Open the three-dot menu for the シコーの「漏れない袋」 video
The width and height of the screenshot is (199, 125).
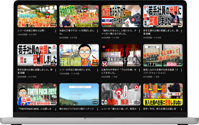click(140, 109)
